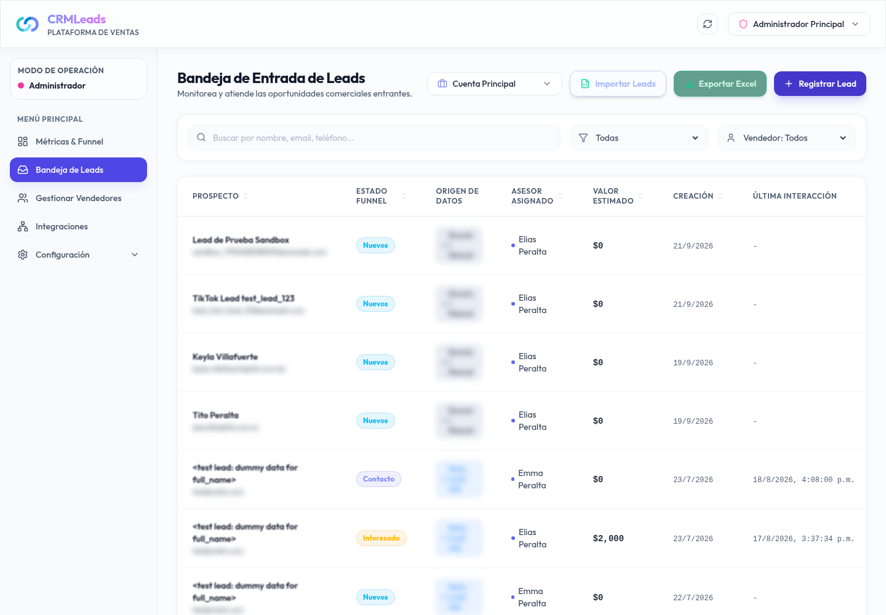Open the Administrador Principal account dropdown
The width and height of the screenshot is (886, 615).
pyautogui.click(x=799, y=24)
